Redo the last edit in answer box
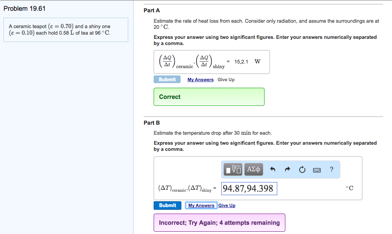 288,169
